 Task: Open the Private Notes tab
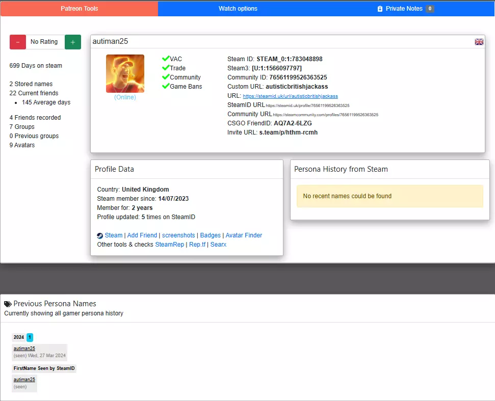coord(406,9)
